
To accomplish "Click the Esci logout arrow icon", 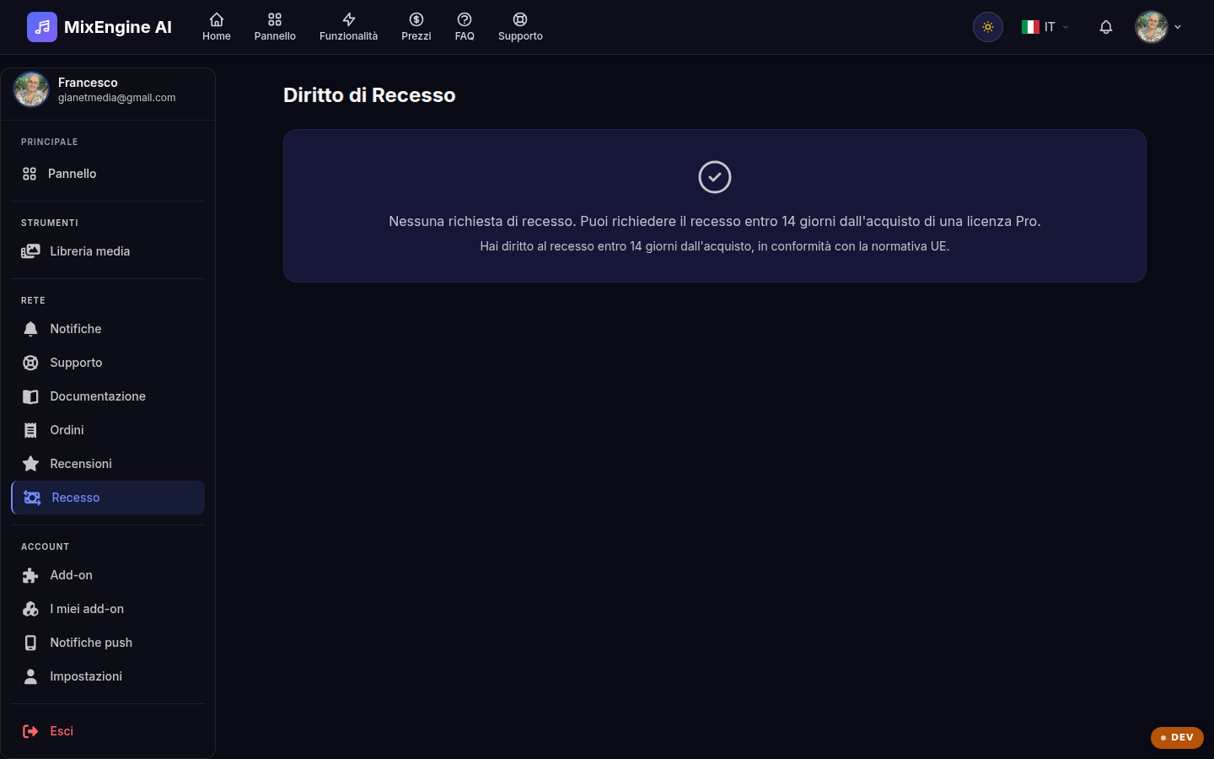I will [x=30, y=731].
